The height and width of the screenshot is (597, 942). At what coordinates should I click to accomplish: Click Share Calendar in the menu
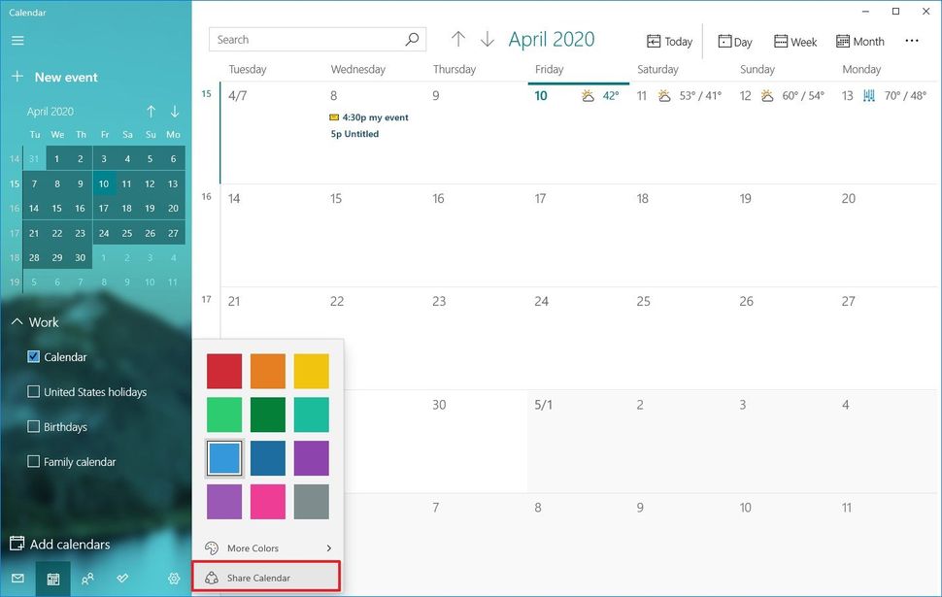[x=264, y=576]
